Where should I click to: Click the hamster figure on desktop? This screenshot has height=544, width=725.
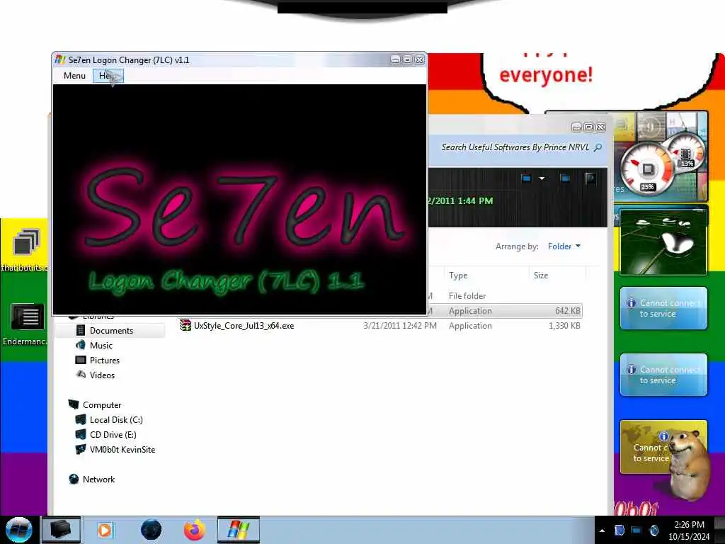point(689,465)
